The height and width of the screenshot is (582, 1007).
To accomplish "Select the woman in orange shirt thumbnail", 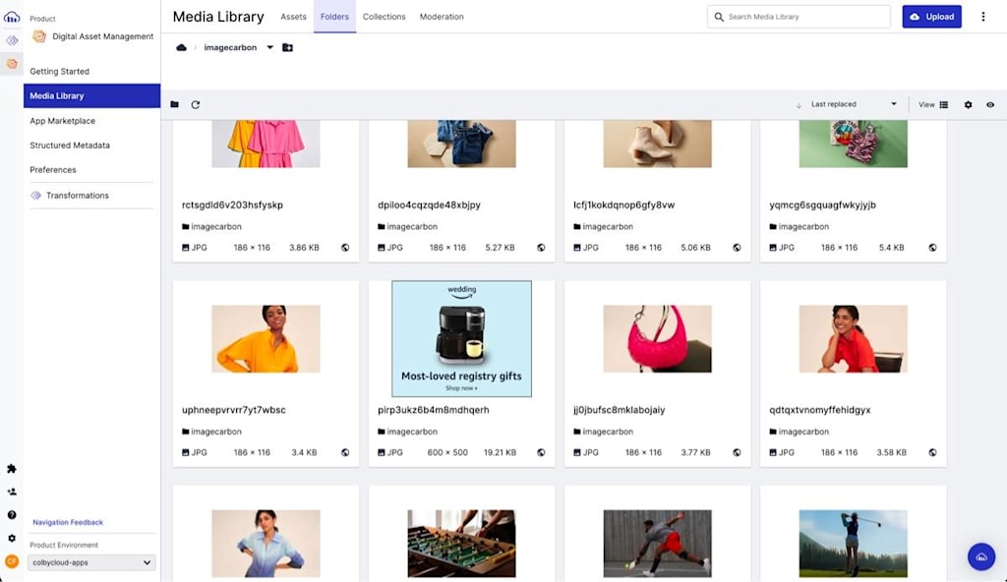I will 266,338.
